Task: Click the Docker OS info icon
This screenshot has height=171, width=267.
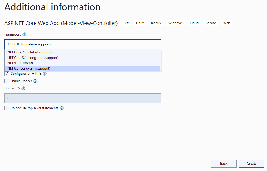Action: coord(23,88)
